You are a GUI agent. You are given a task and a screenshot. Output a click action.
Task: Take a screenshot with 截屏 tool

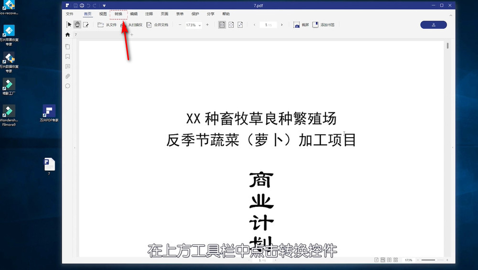coord(301,25)
